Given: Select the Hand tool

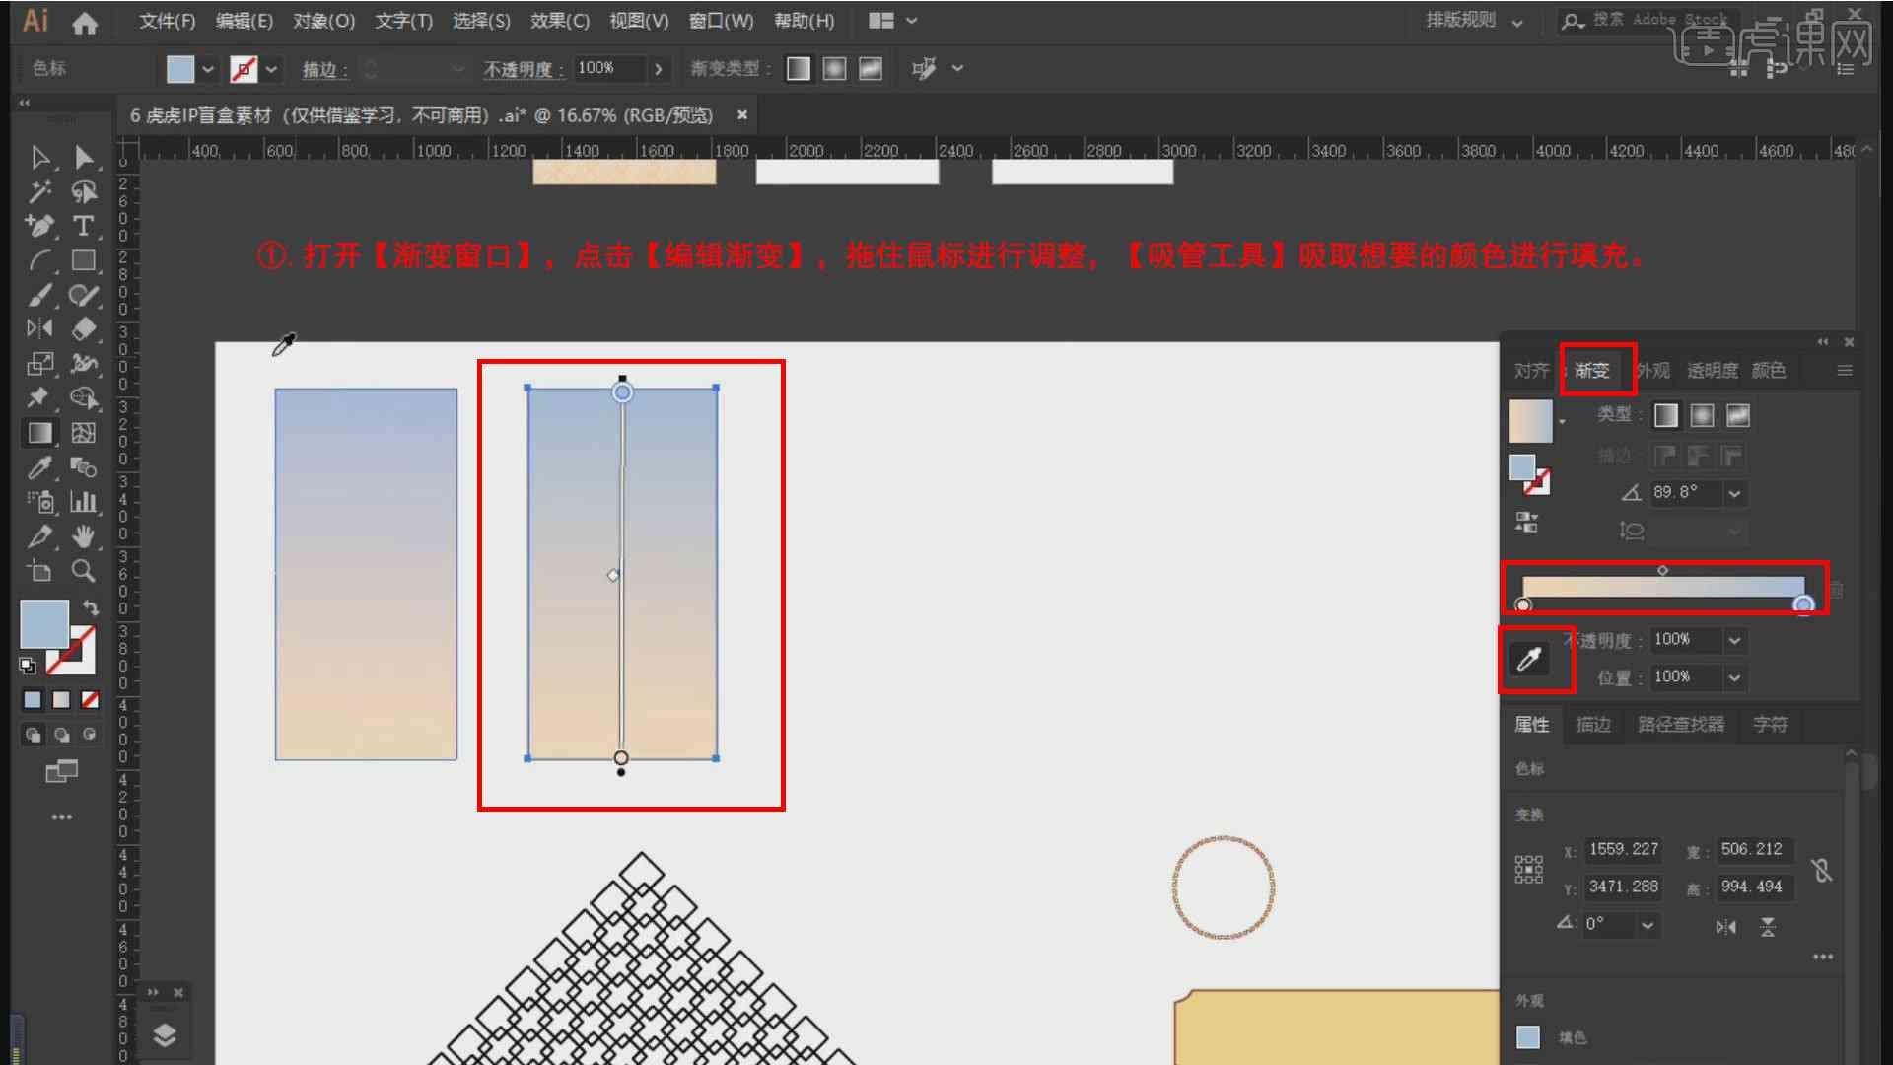Looking at the screenshot, I should pyautogui.click(x=84, y=536).
